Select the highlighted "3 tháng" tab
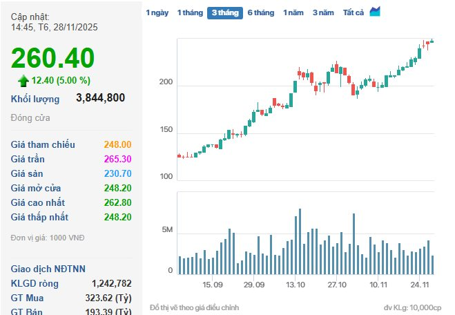 coord(226,13)
